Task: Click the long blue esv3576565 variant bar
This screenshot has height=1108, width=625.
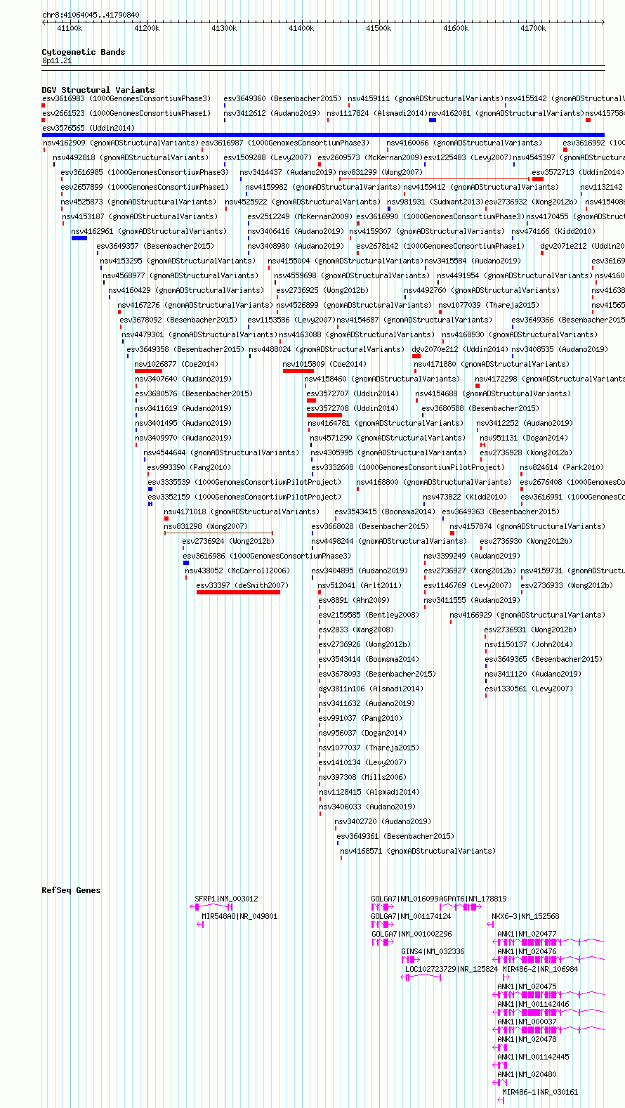Action: [323, 135]
